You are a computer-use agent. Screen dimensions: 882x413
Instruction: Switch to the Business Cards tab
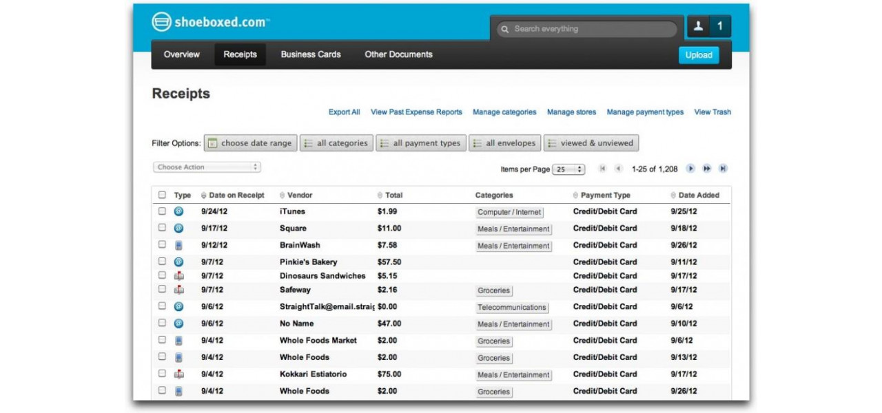click(x=311, y=54)
